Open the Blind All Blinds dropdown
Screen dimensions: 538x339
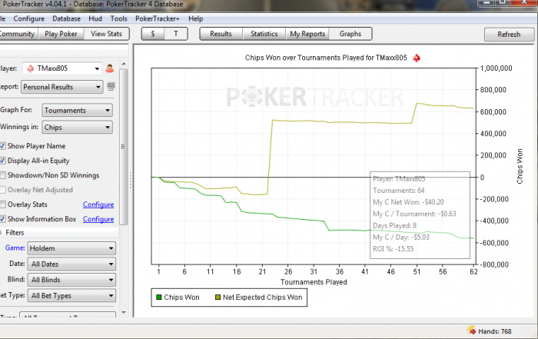click(x=72, y=280)
